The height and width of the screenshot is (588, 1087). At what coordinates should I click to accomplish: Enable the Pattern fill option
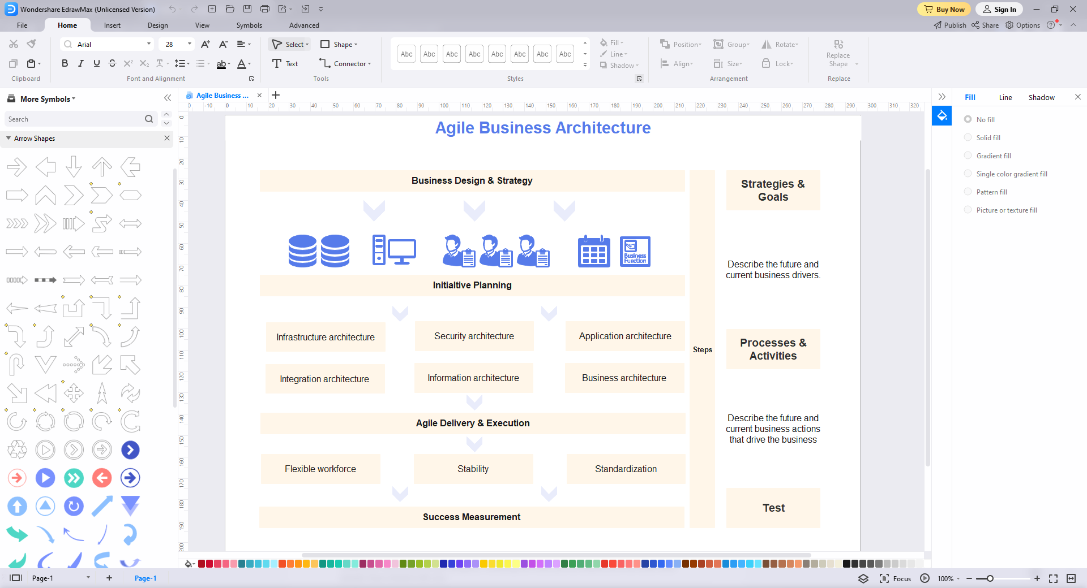(x=968, y=192)
